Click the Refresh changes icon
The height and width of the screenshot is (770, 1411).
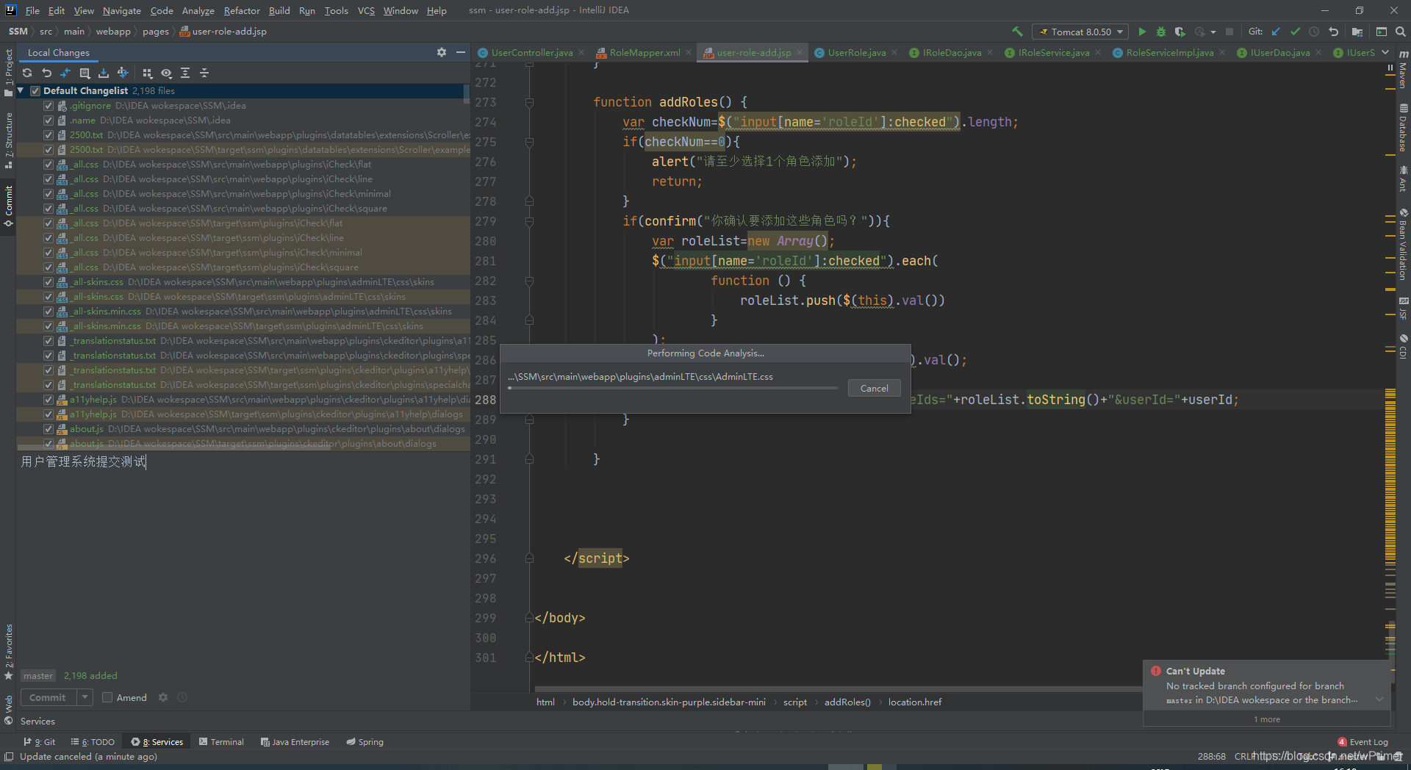point(27,73)
